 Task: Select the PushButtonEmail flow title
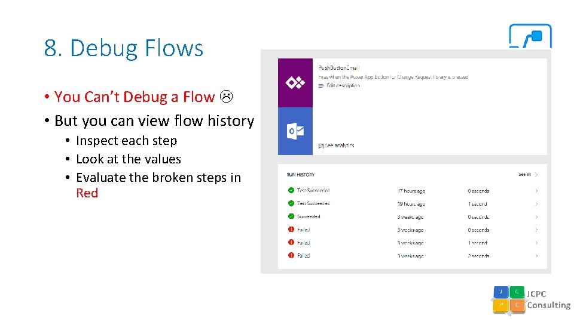[x=339, y=68]
